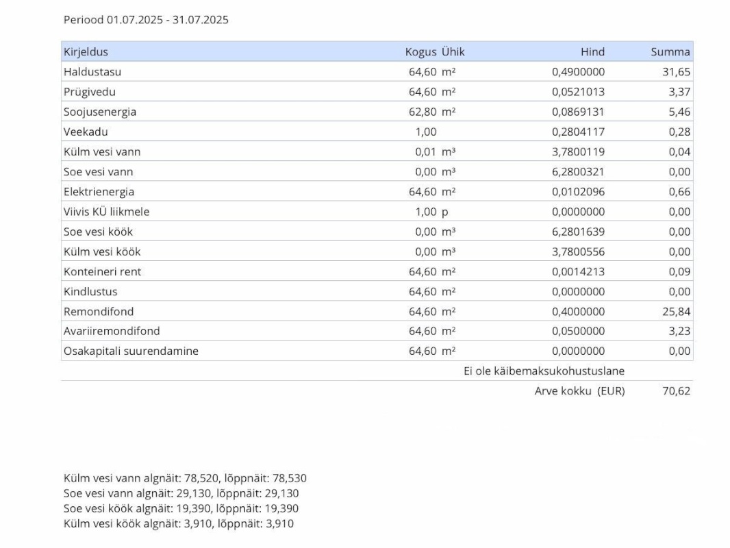The image size is (730, 548).
Task: Click the Periood date range text
Action: point(146,20)
